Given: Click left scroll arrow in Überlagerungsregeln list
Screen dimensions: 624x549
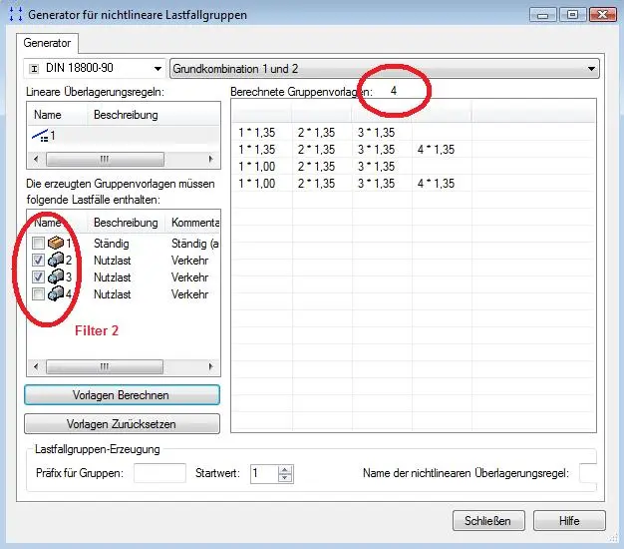Looking at the screenshot, I should click(x=36, y=160).
